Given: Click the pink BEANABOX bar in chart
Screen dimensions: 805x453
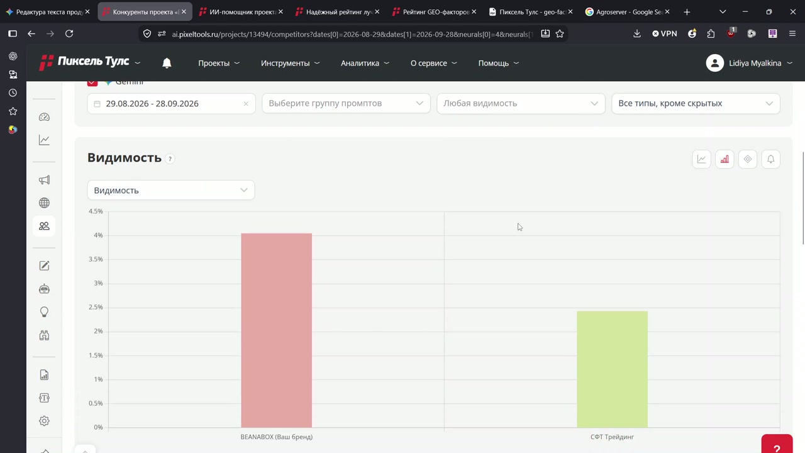Looking at the screenshot, I should 276,330.
